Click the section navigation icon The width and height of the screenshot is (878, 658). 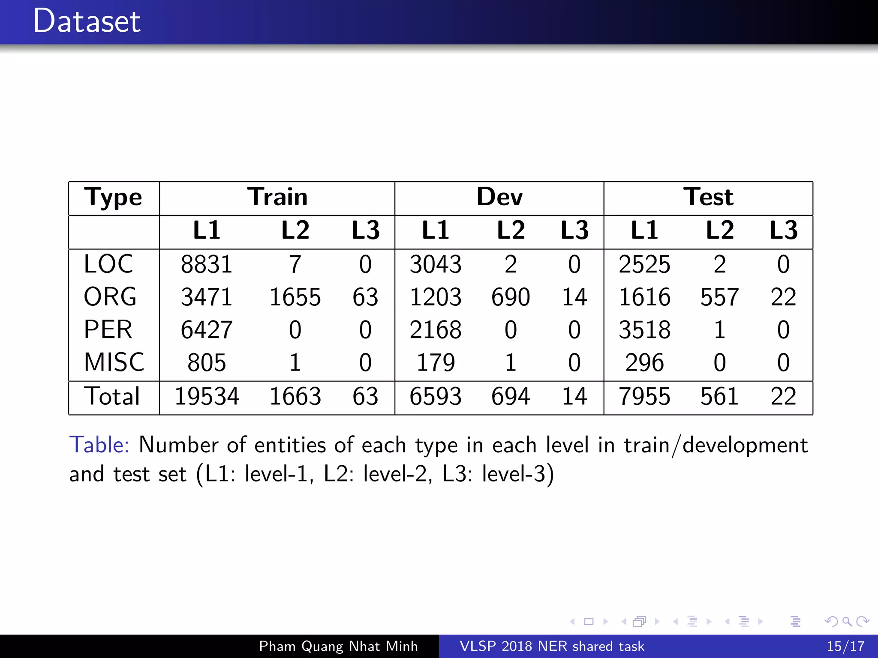click(744, 622)
